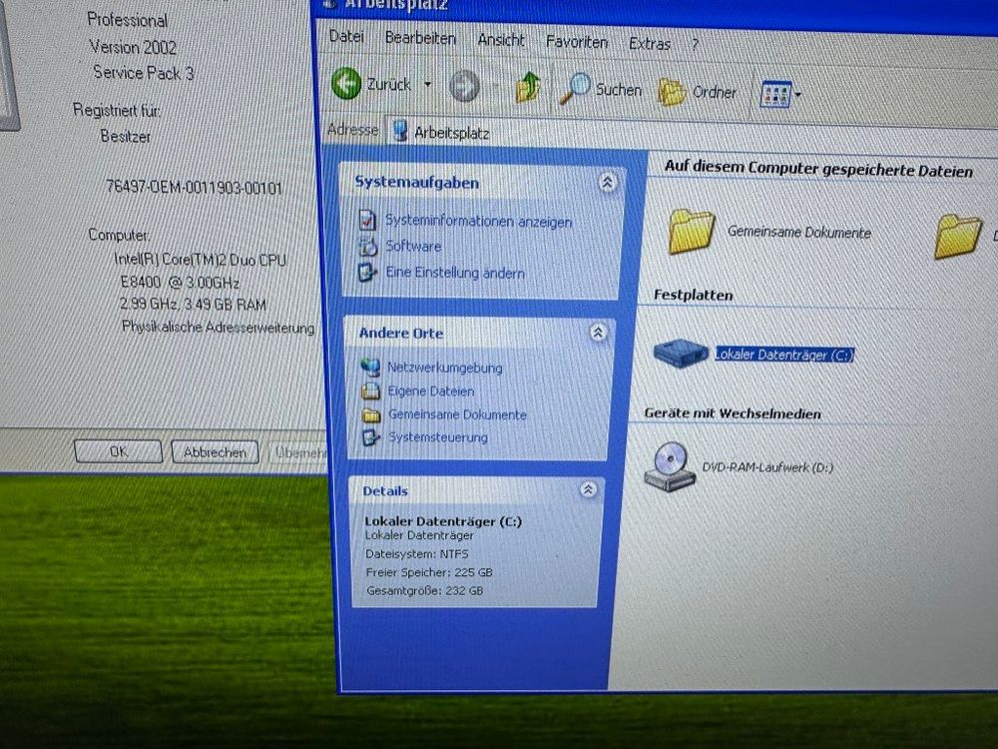
Task: Open Suchen with the magnifier icon
Action: click(600, 89)
